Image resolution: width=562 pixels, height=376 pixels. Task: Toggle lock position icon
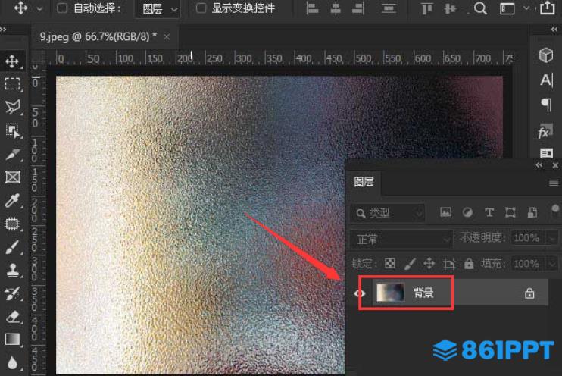[x=429, y=264]
